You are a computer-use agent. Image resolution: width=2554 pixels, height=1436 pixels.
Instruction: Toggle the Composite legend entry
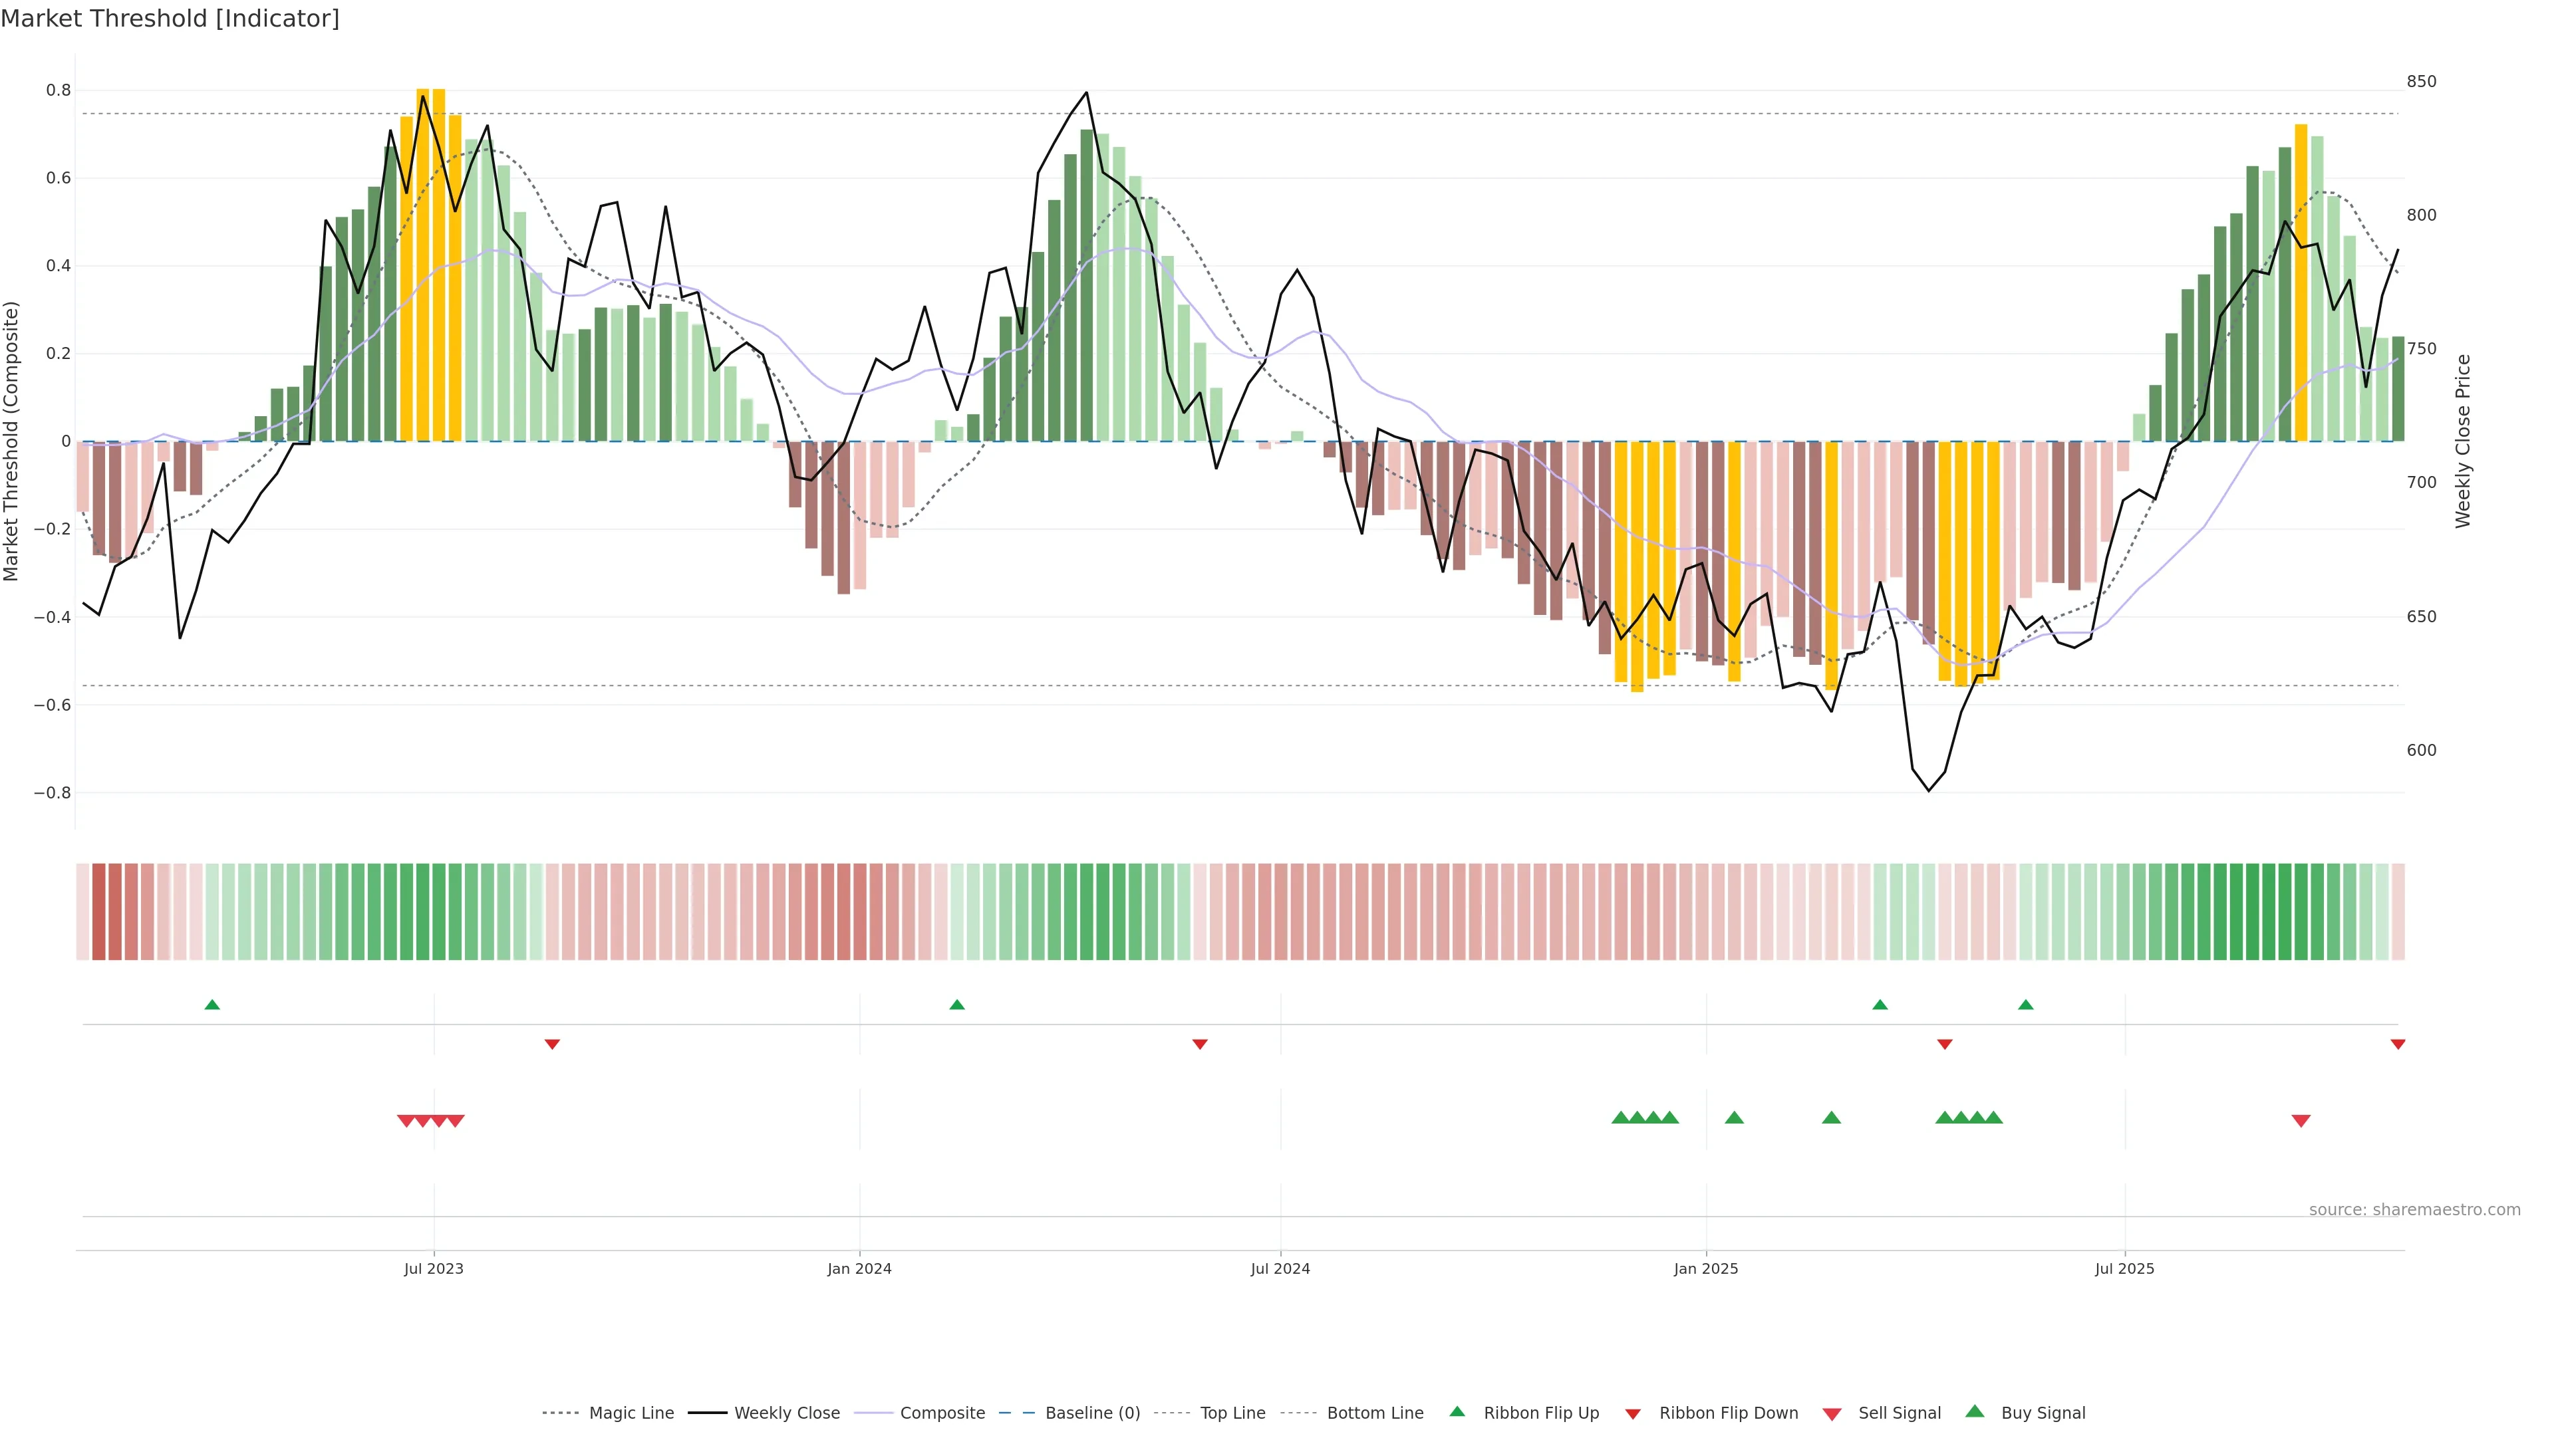[942, 1413]
